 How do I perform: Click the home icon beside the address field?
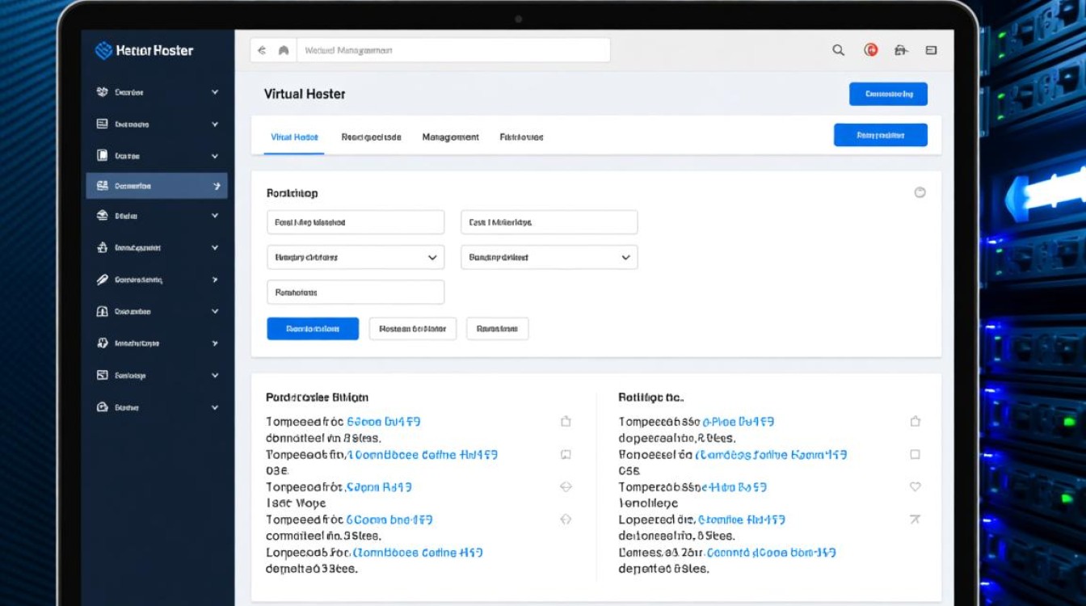coord(284,50)
